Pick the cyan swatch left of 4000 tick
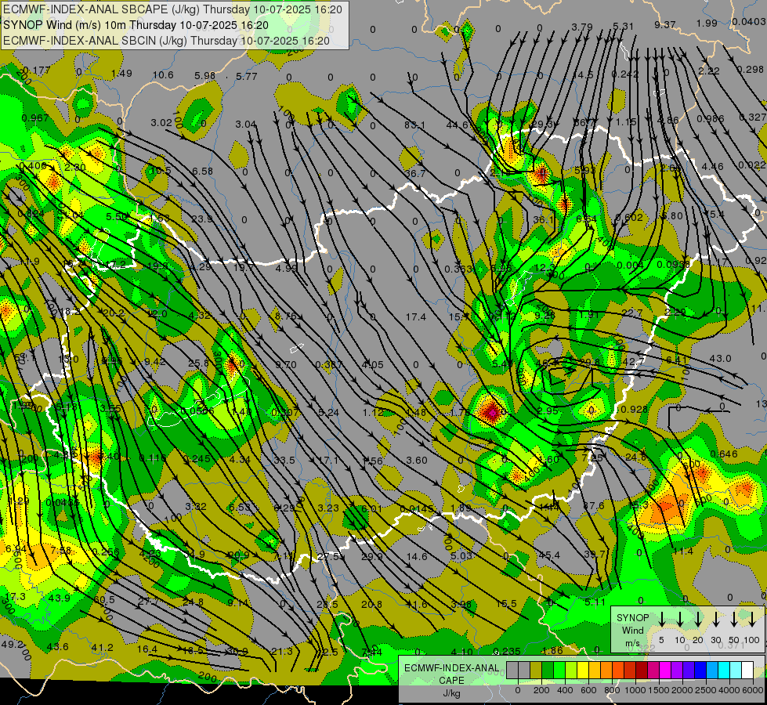Image resolution: width=767 pixels, height=705 pixels. pyautogui.click(x=723, y=670)
